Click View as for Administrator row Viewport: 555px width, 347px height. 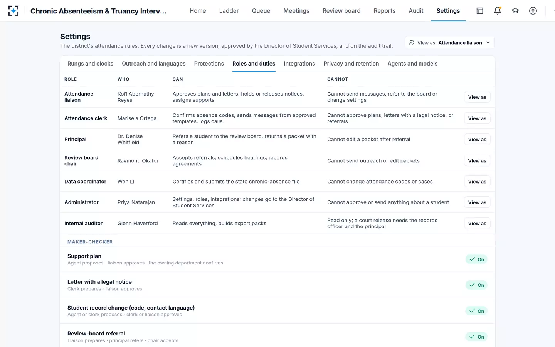(477, 202)
